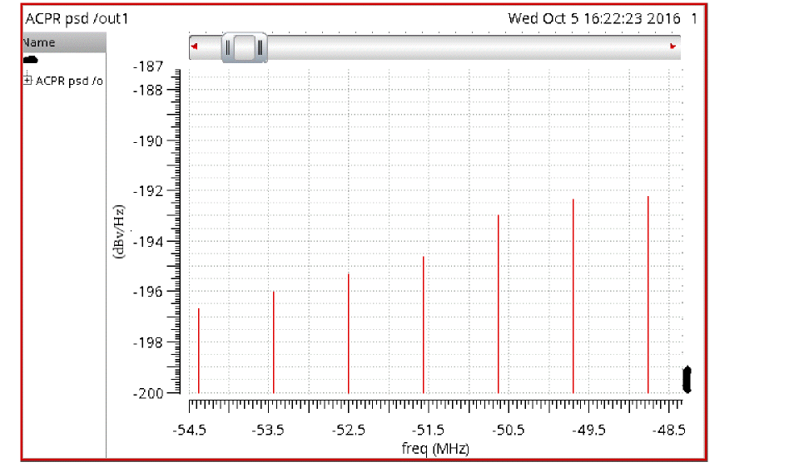Click the black marker at right edge of plot
Viewport: 794px width, 467px height.
point(687,379)
